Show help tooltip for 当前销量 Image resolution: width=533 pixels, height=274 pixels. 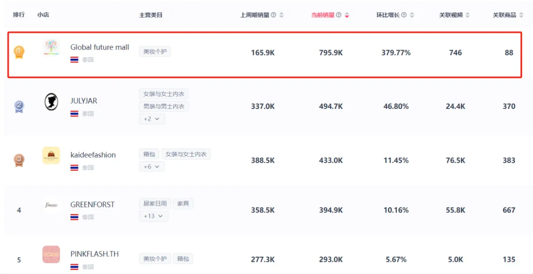point(339,15)
